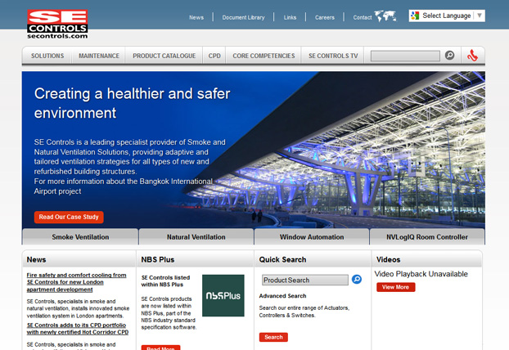This screenshot has width=509, height=350.
Task: Click the 'Quick Search' panel heading
Action: (282, 259)
